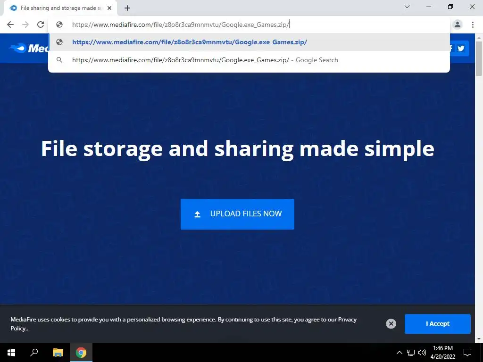Choose the Google Search suggestion row
The width and height of the screenshot is (483, 362).
click(249, 60)
